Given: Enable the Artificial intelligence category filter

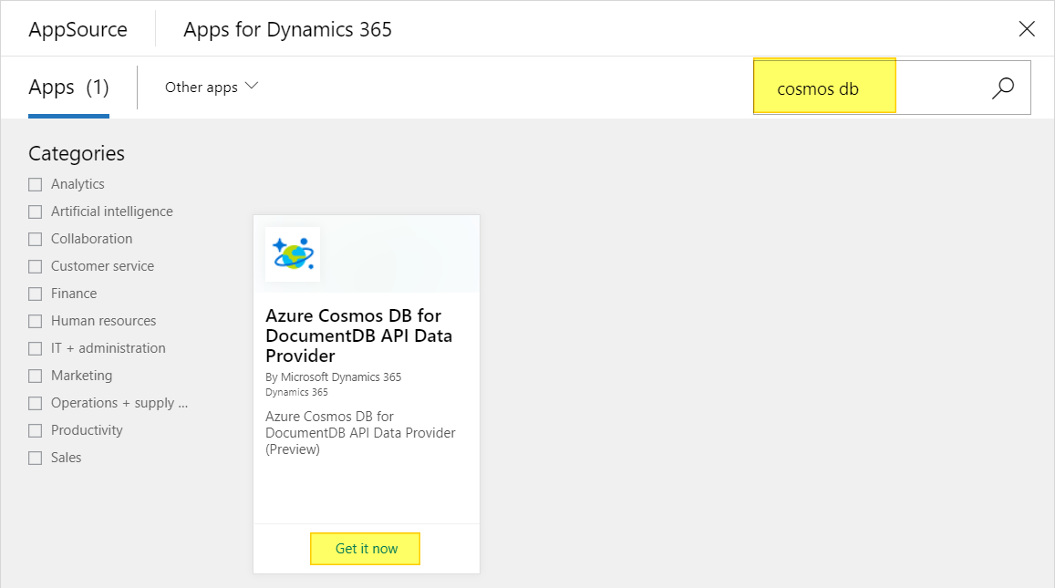Looking at the screenshot, I should tap(35, 211).
